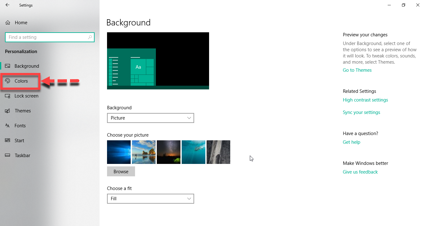425x226 pixels.
Task: Click the Start menu icon in sidebar
Action: coord(8,141)
